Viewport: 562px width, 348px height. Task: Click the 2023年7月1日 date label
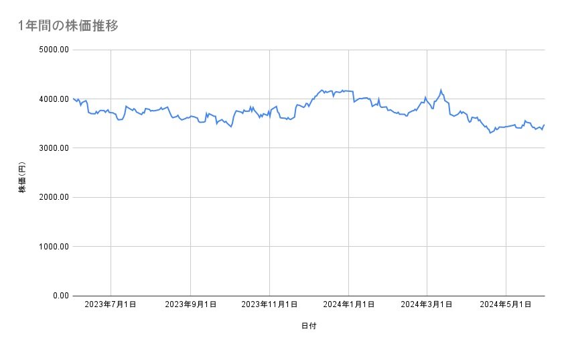(x=111, y=304)
